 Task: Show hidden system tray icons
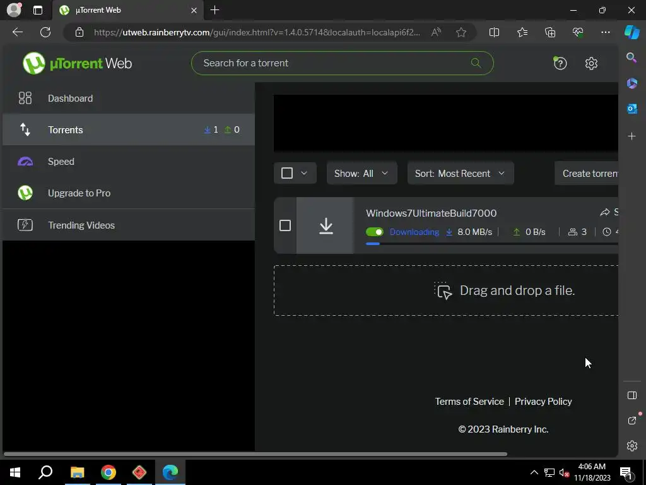[534, 472]
